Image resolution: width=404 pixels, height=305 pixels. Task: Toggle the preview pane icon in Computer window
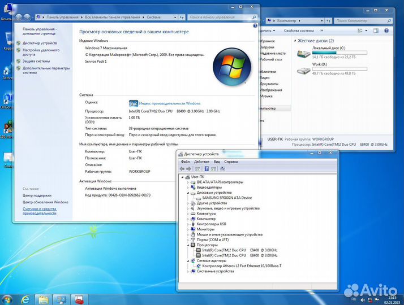point(376,30)
